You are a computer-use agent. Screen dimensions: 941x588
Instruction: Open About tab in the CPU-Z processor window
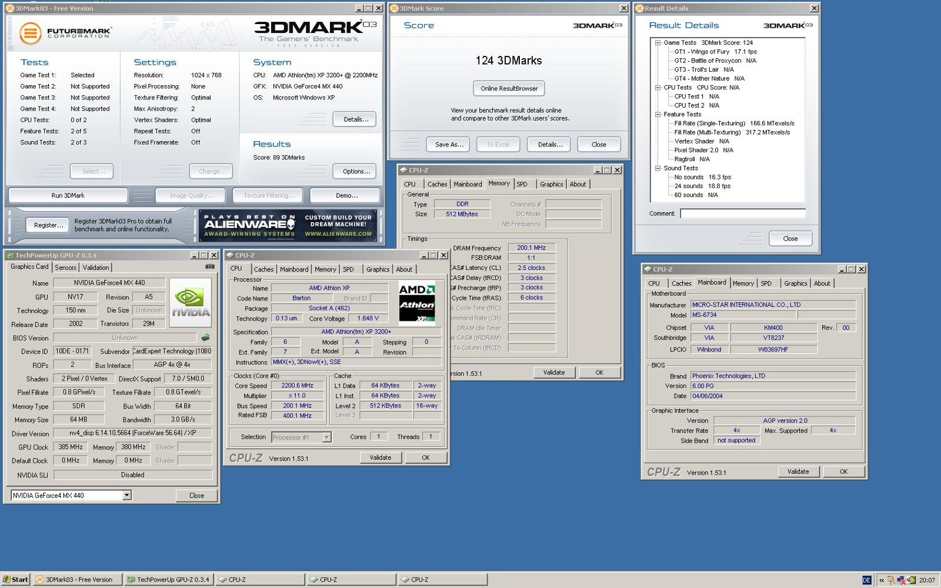(x=404, y=269)
